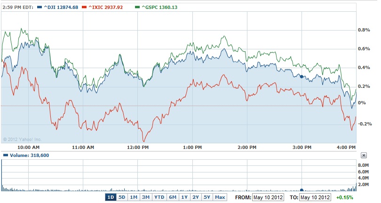Click the FROM date field
Screen dimensions: 381x203
(268, 197)
